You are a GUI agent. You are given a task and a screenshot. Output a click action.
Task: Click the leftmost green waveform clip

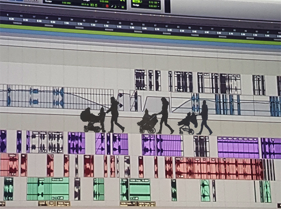(x=8, y=188)
